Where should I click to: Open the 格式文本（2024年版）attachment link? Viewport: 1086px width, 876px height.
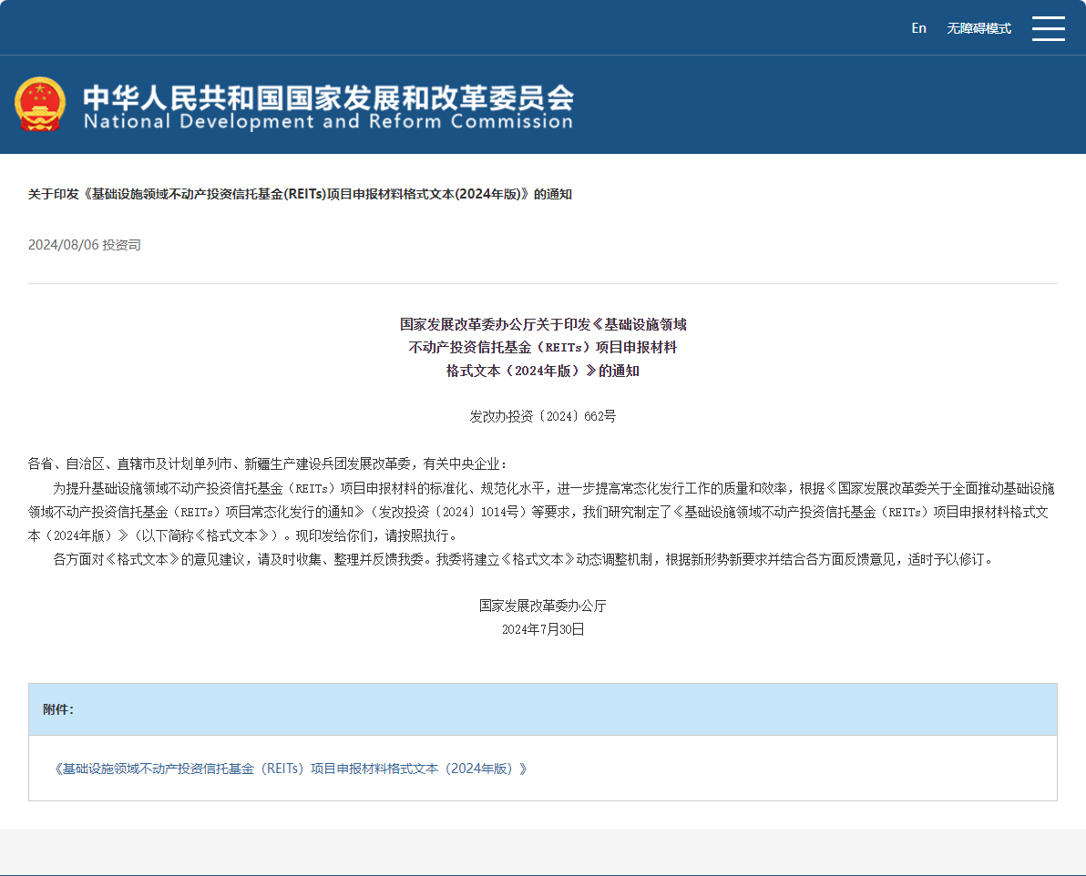(292, 769)
